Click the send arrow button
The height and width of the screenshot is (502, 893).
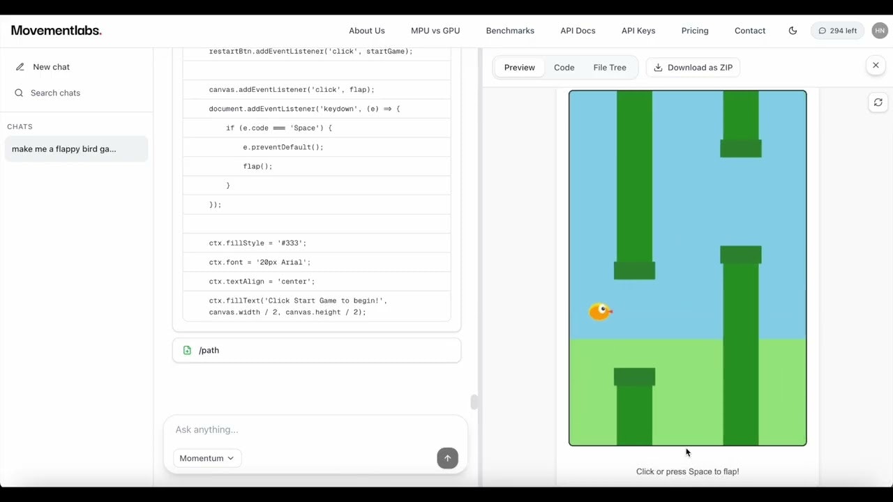(447, 458)
